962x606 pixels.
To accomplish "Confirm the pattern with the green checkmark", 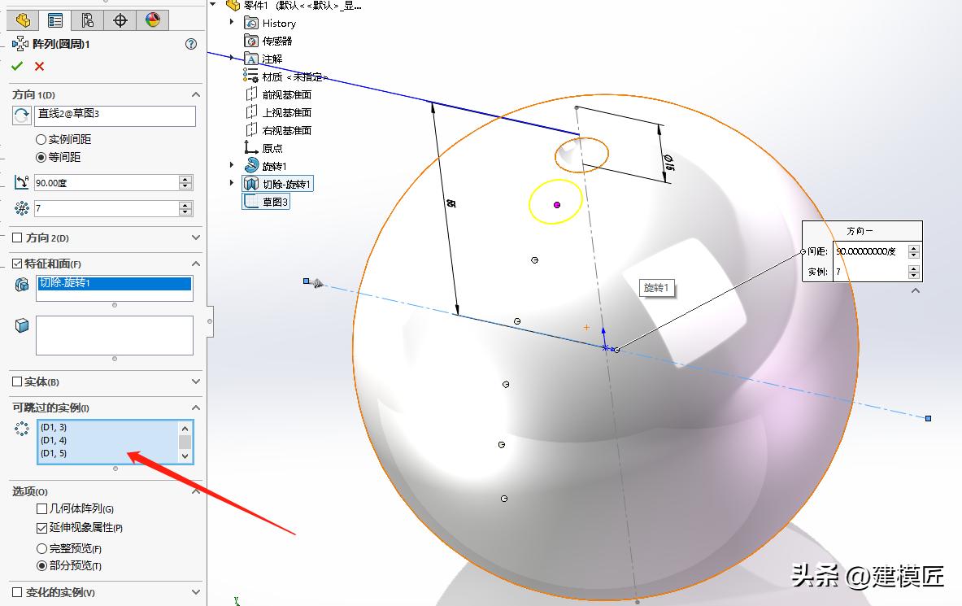I will click(17, 66).
